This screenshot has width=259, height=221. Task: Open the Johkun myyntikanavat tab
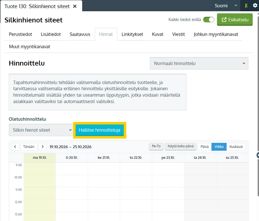pos(216,34)
